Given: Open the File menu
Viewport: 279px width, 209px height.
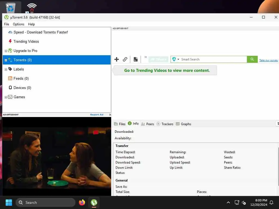Looking at the screenshot, I should coord(7,24).
